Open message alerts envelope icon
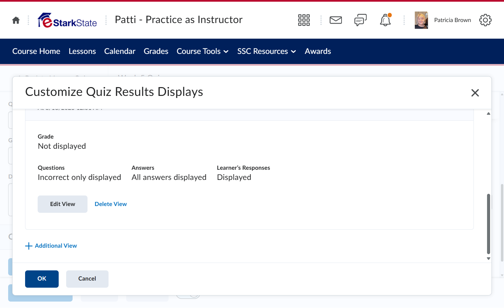 tap(336, 20)
